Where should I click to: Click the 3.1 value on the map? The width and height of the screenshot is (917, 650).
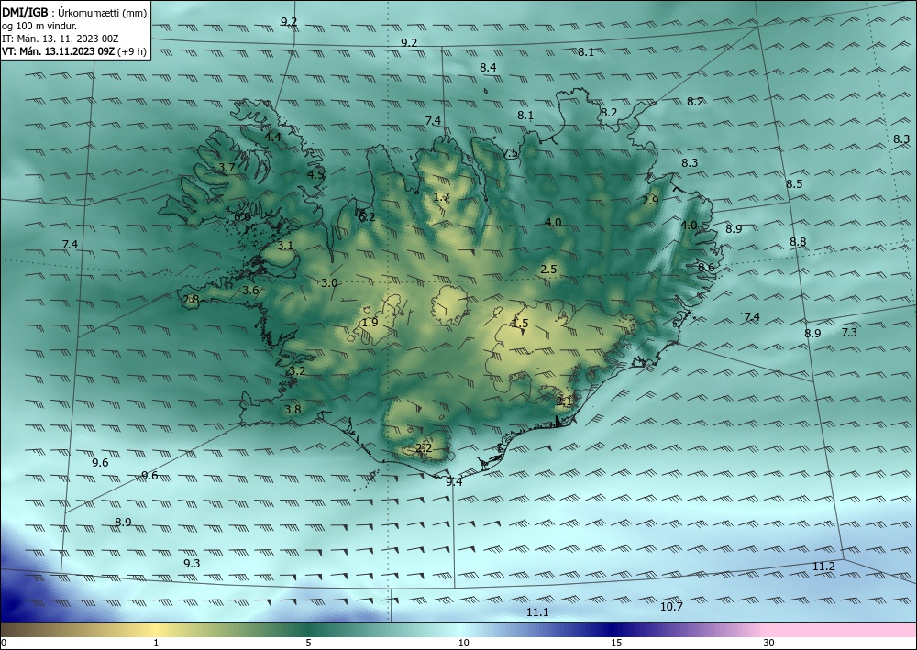point(285,246)
